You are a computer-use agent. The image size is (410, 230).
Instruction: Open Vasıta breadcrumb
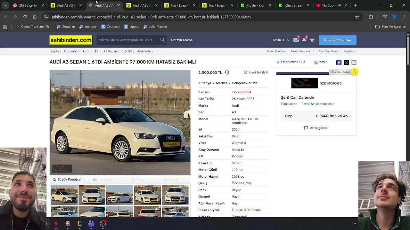coord(54,51)
